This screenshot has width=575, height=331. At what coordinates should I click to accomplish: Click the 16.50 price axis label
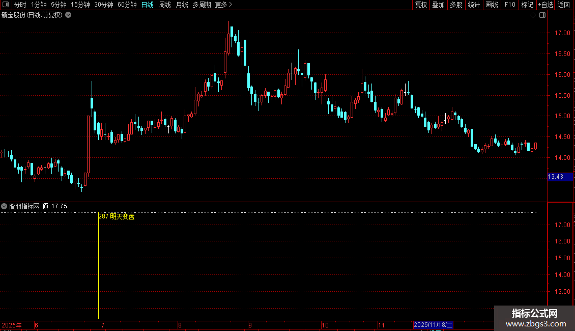(562, 54)
